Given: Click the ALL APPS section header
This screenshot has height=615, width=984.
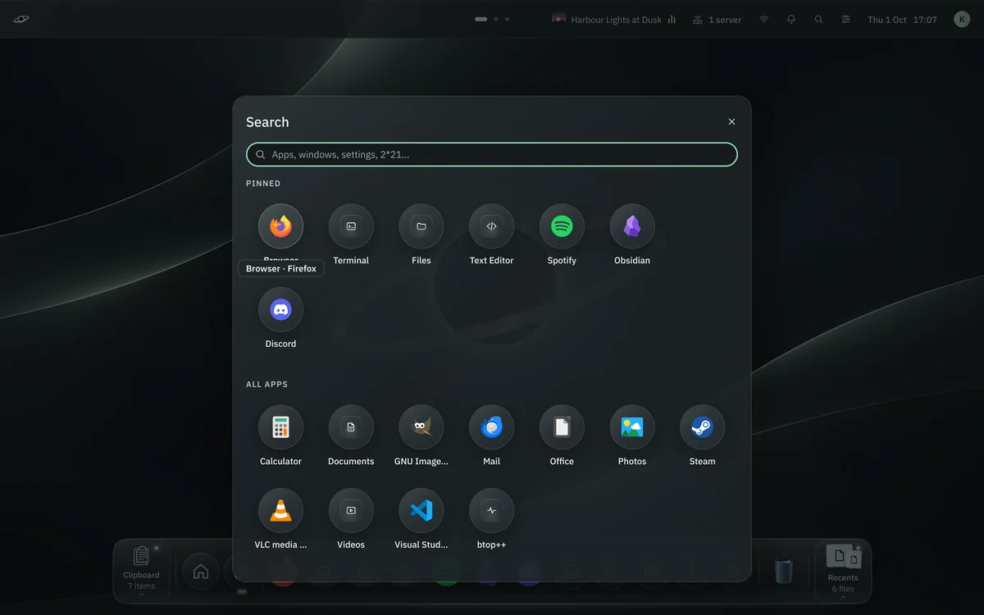Looking at the screenshot, I should tap(266, 385).
